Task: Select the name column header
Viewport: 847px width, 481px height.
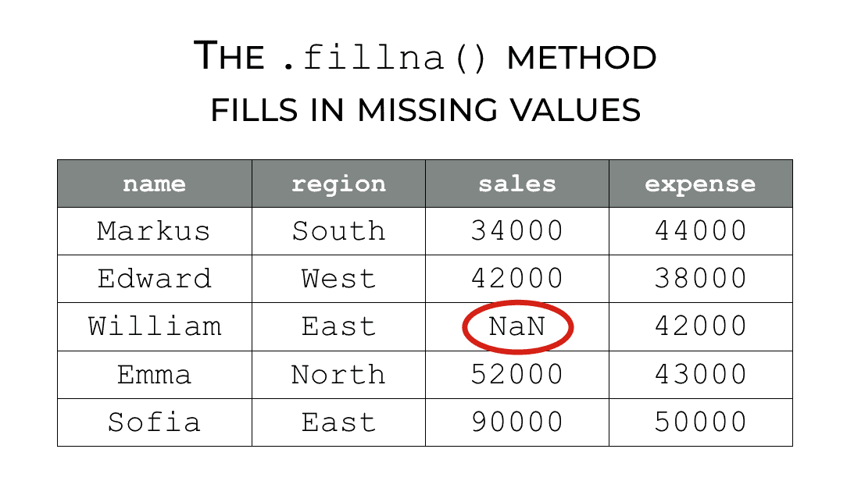Action: point(155,183)
